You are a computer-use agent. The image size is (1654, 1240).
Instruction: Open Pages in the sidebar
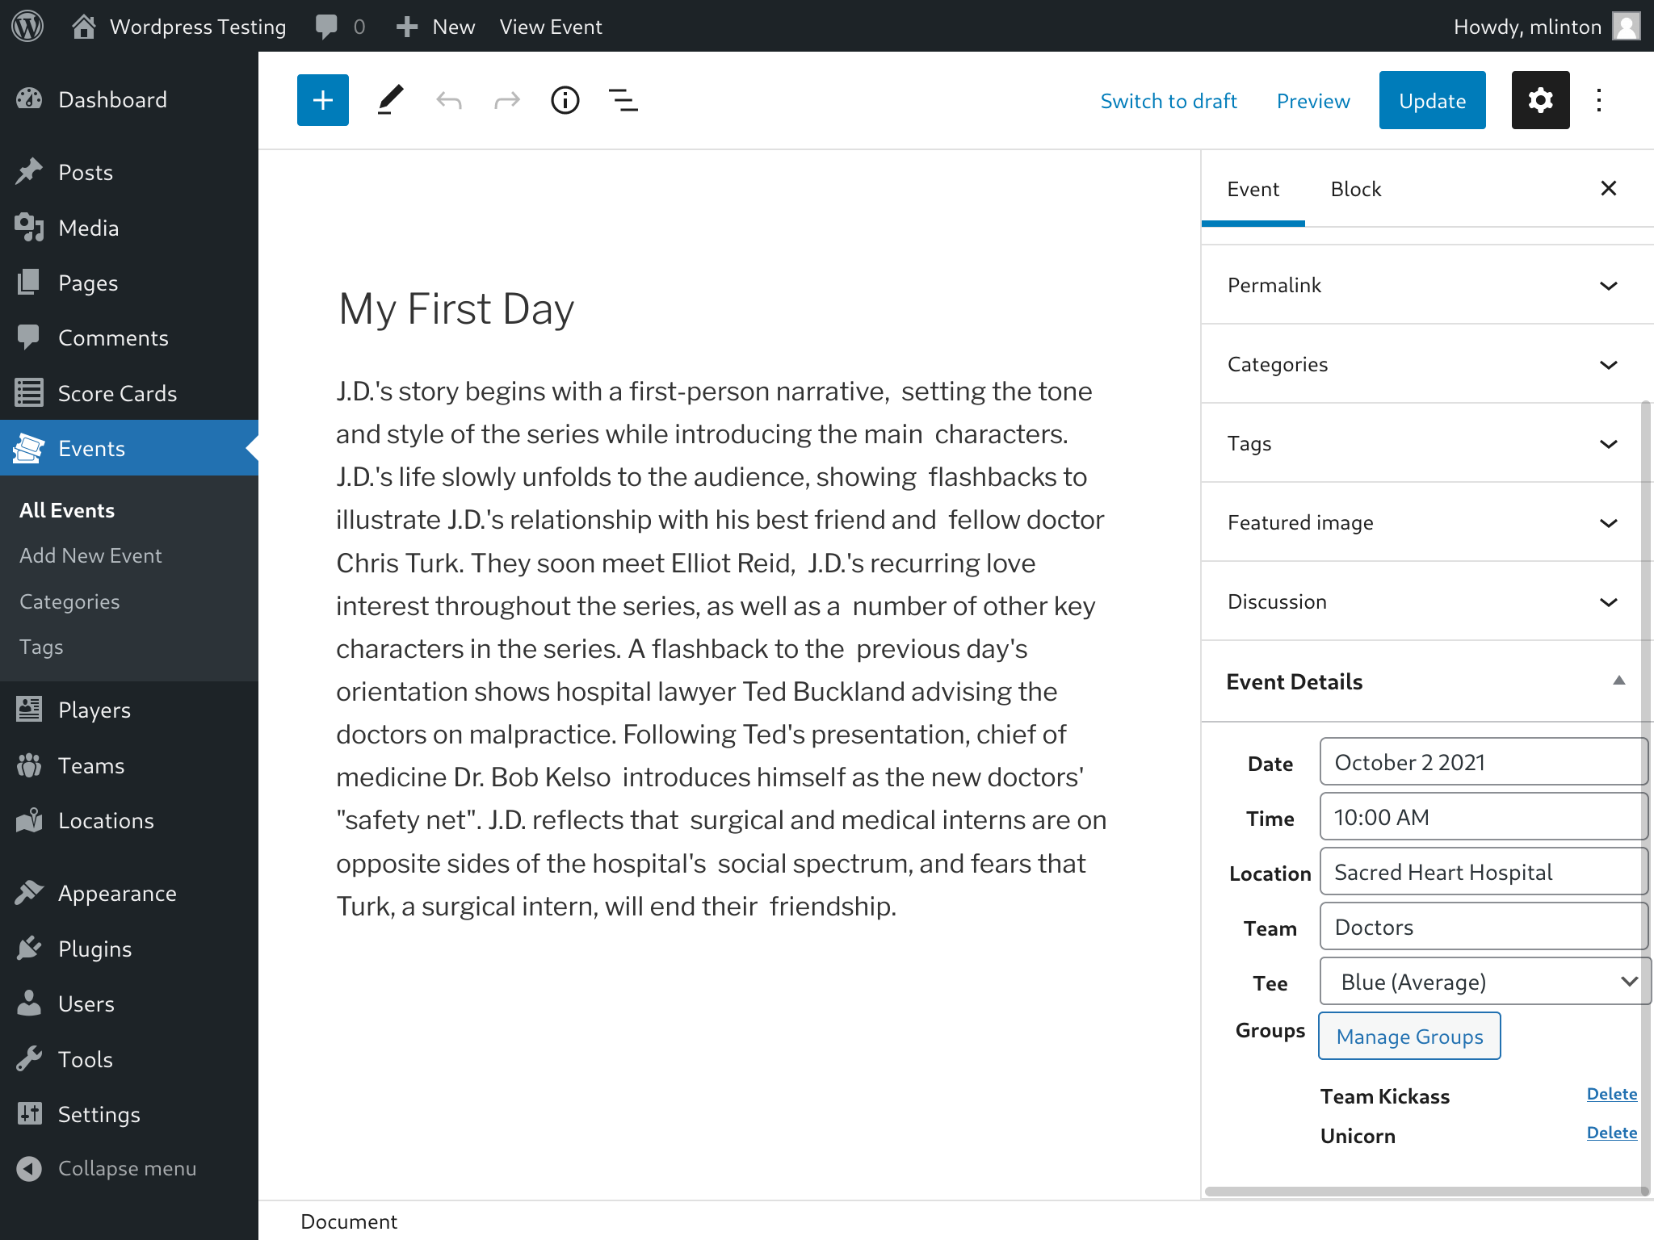click(129, 283)
